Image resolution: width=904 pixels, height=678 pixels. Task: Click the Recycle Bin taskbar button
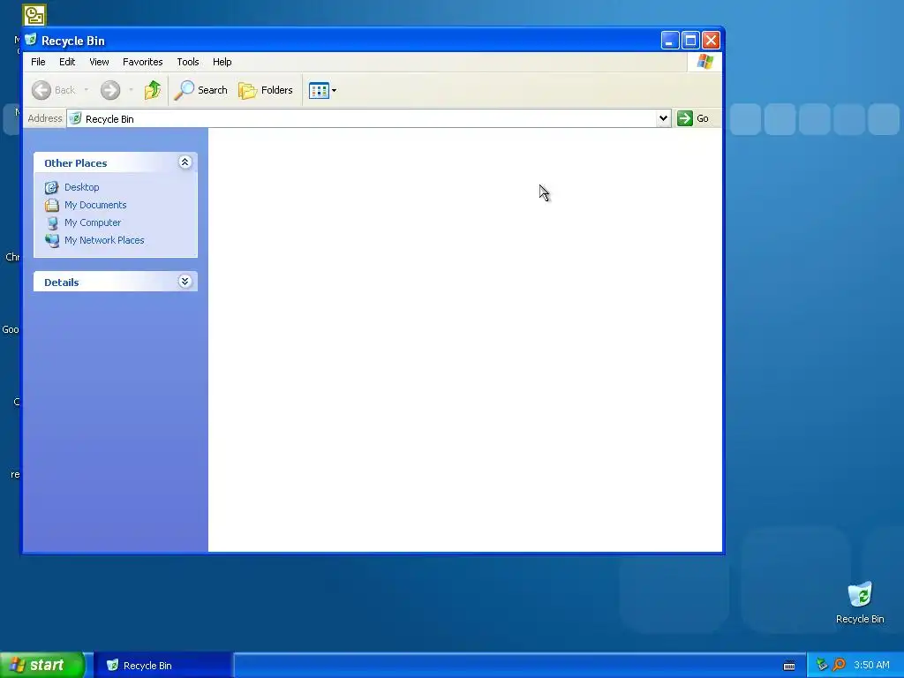pyautogui.click(x=163, y=665)
